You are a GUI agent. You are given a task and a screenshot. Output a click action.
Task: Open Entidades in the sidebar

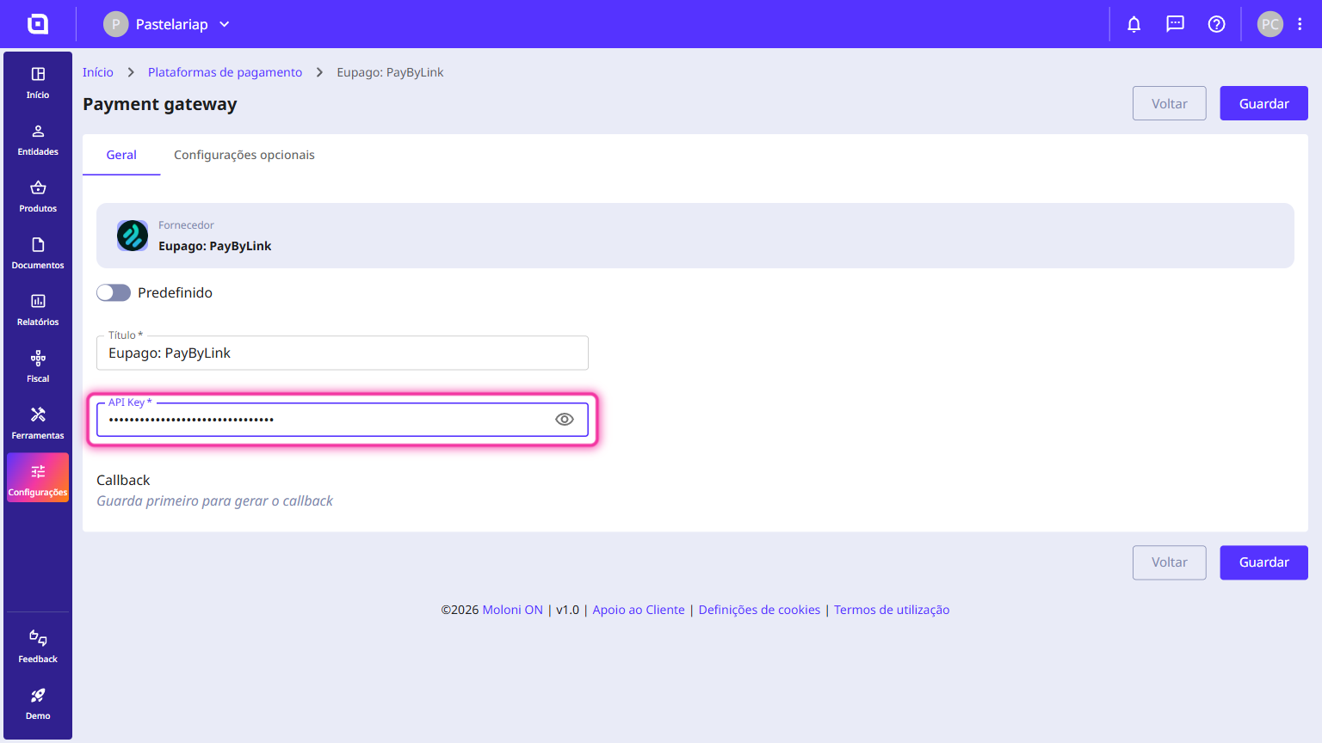38,139
